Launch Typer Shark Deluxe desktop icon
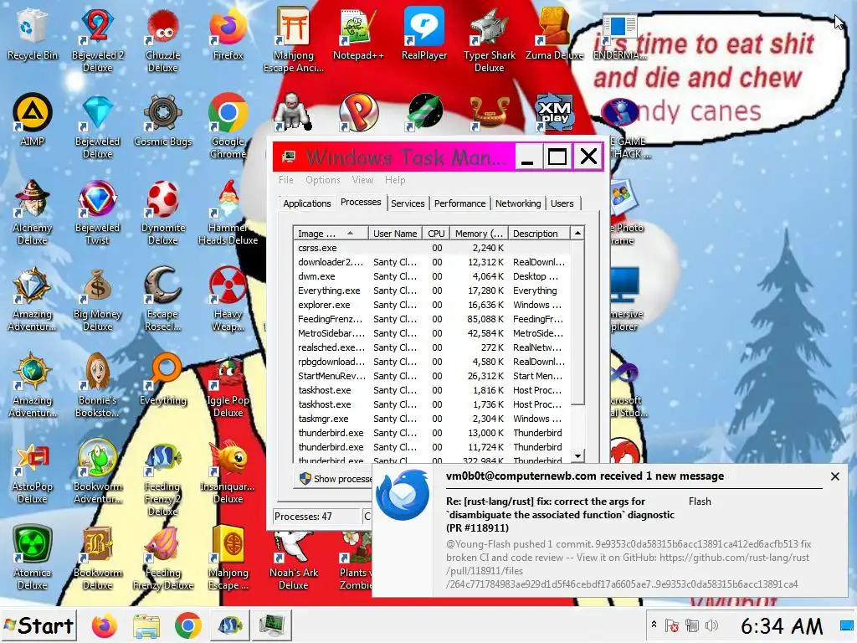 coord(489,39)
